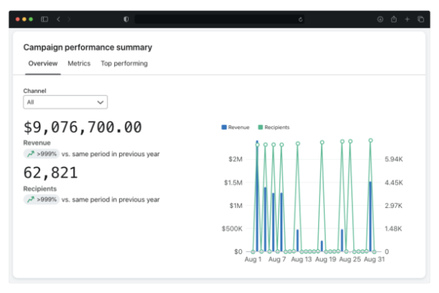Click the privacy shield icon

(x=126, y=19)
